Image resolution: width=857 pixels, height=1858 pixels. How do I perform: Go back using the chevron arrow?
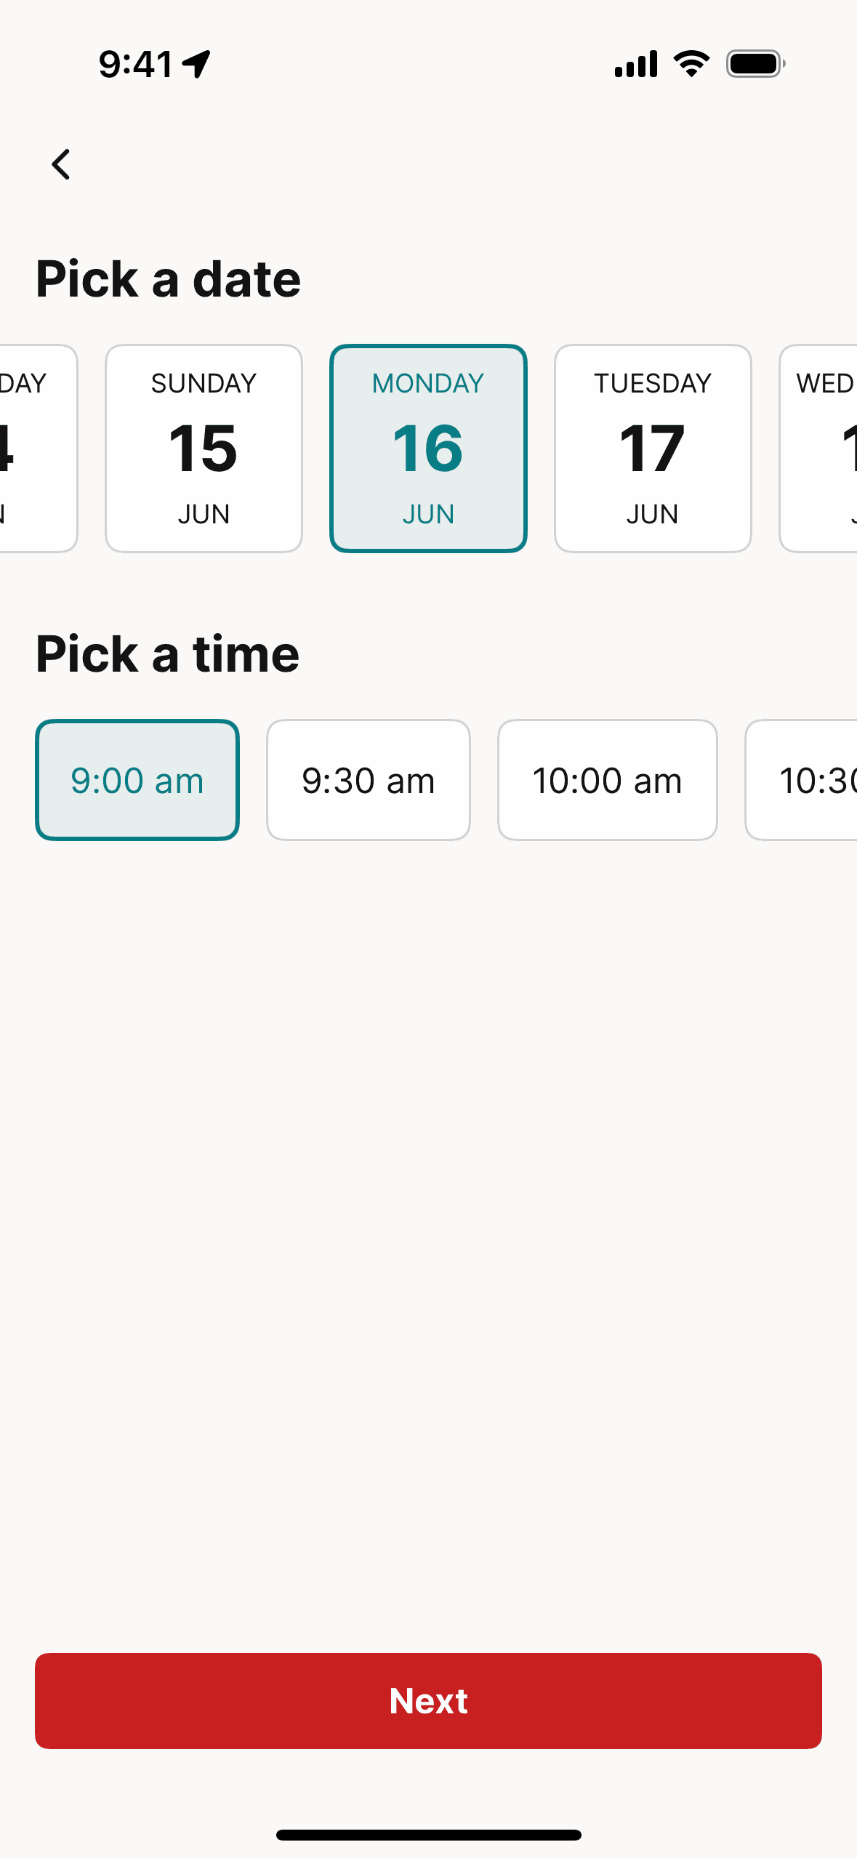pos(61,164)
